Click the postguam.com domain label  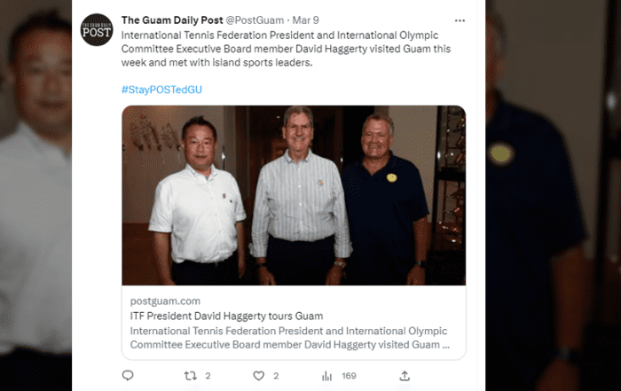point(165,301)
